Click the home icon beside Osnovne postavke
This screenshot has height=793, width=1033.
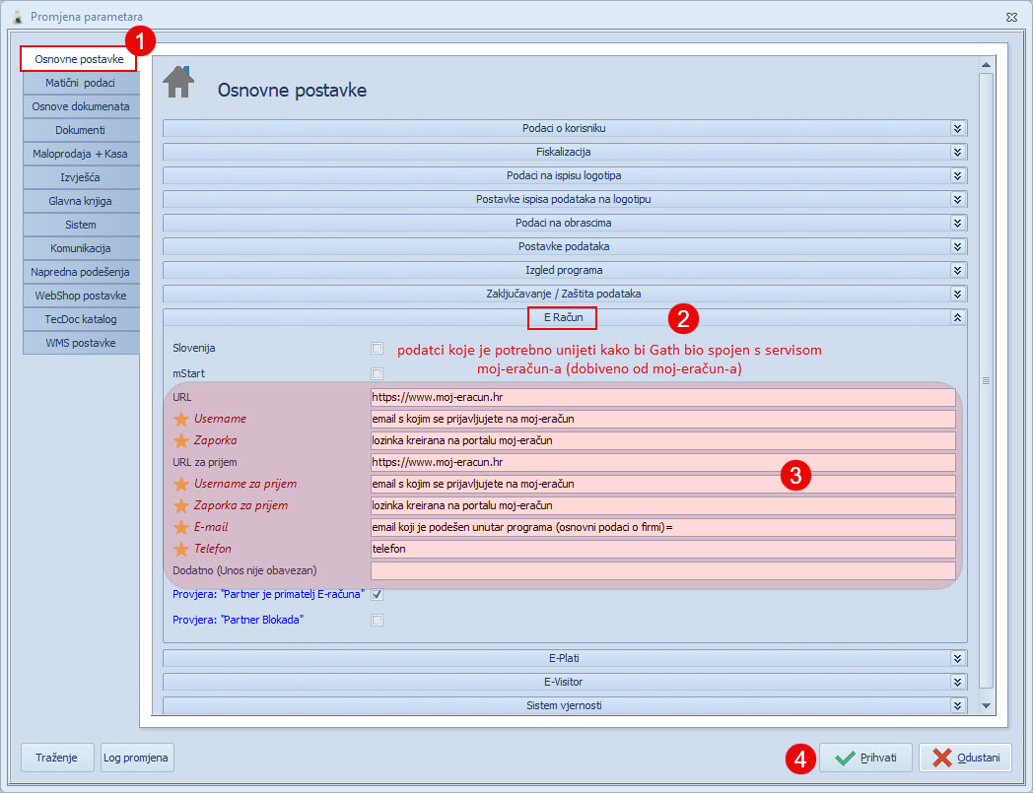tap(178, 83)
